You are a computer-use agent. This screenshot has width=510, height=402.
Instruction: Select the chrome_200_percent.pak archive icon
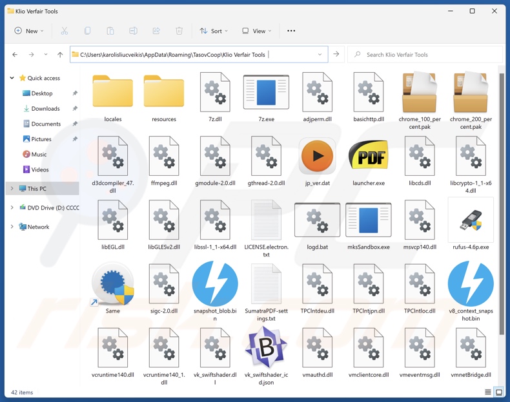[471, 92]
